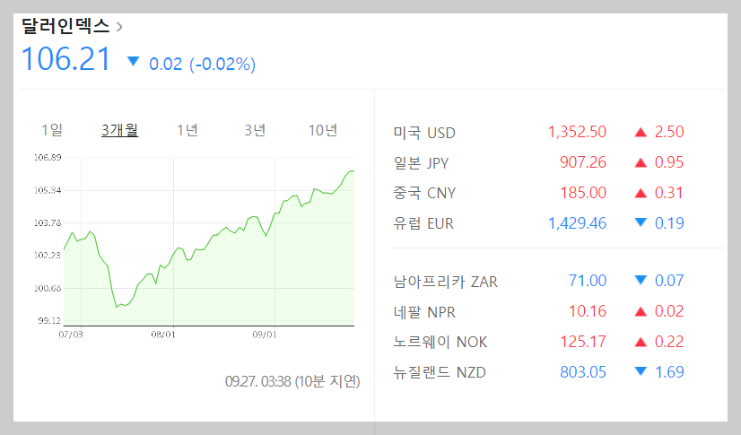Select the 3개월 chart tab
This screenshot has height=435, width=741.
pos(119,130)
